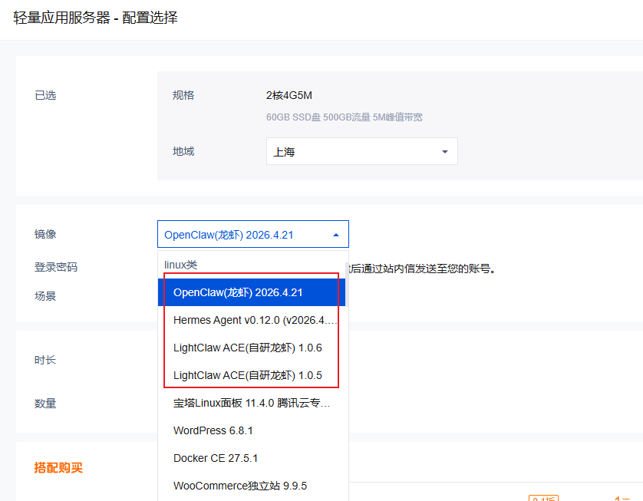
Task: Select LightClaw ACE(自研龙虾) 1.0.5
Action: point(252,375)
